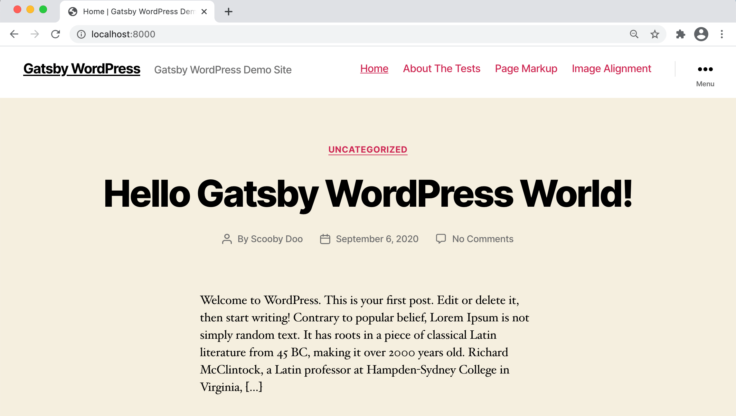Click the Gatsby WordPress site title
The width and height of the screenshot is (736, 416).
(x=82, y=69)
